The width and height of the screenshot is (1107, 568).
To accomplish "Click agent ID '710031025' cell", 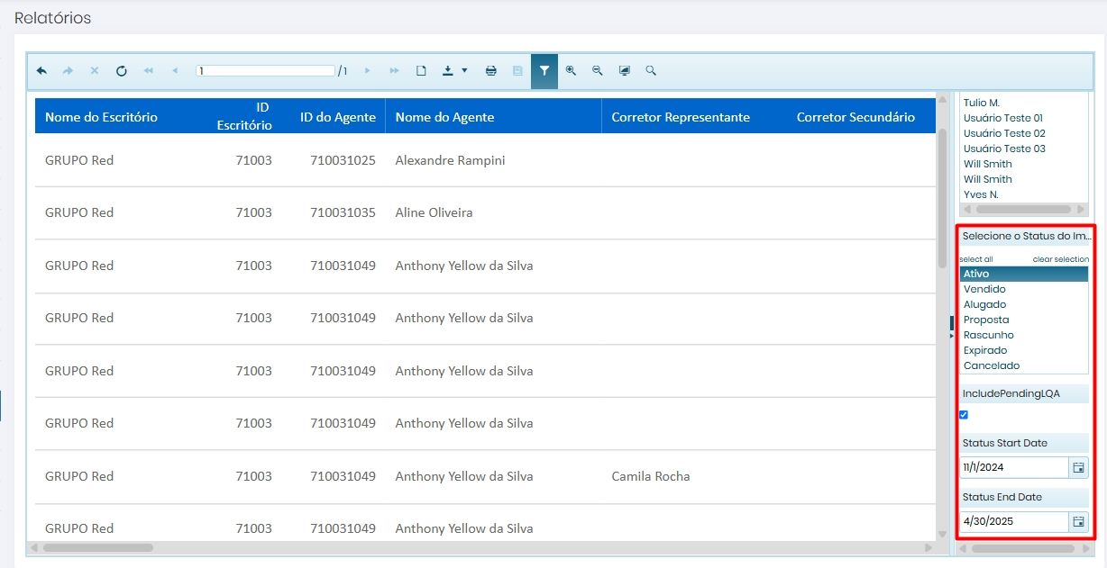I will click(343, 160).
